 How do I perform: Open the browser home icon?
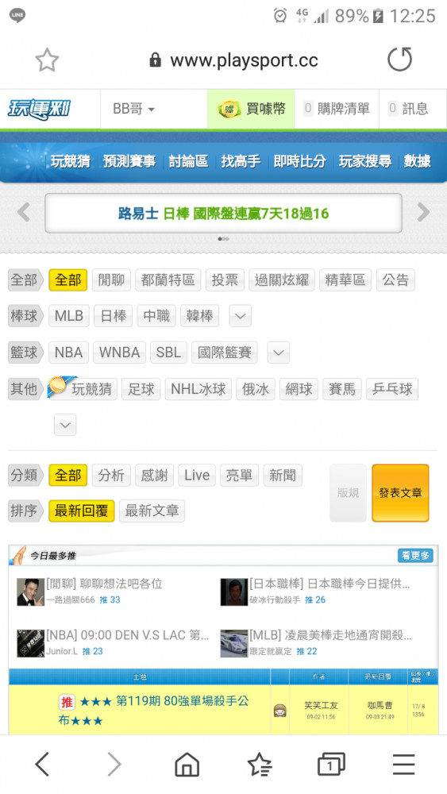(x=187, y=764)
